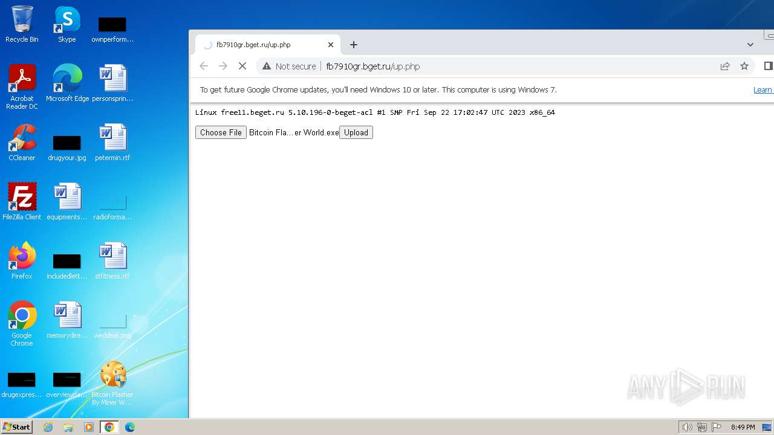Open Action Center flag icon
774x435 pixels.
717,427
